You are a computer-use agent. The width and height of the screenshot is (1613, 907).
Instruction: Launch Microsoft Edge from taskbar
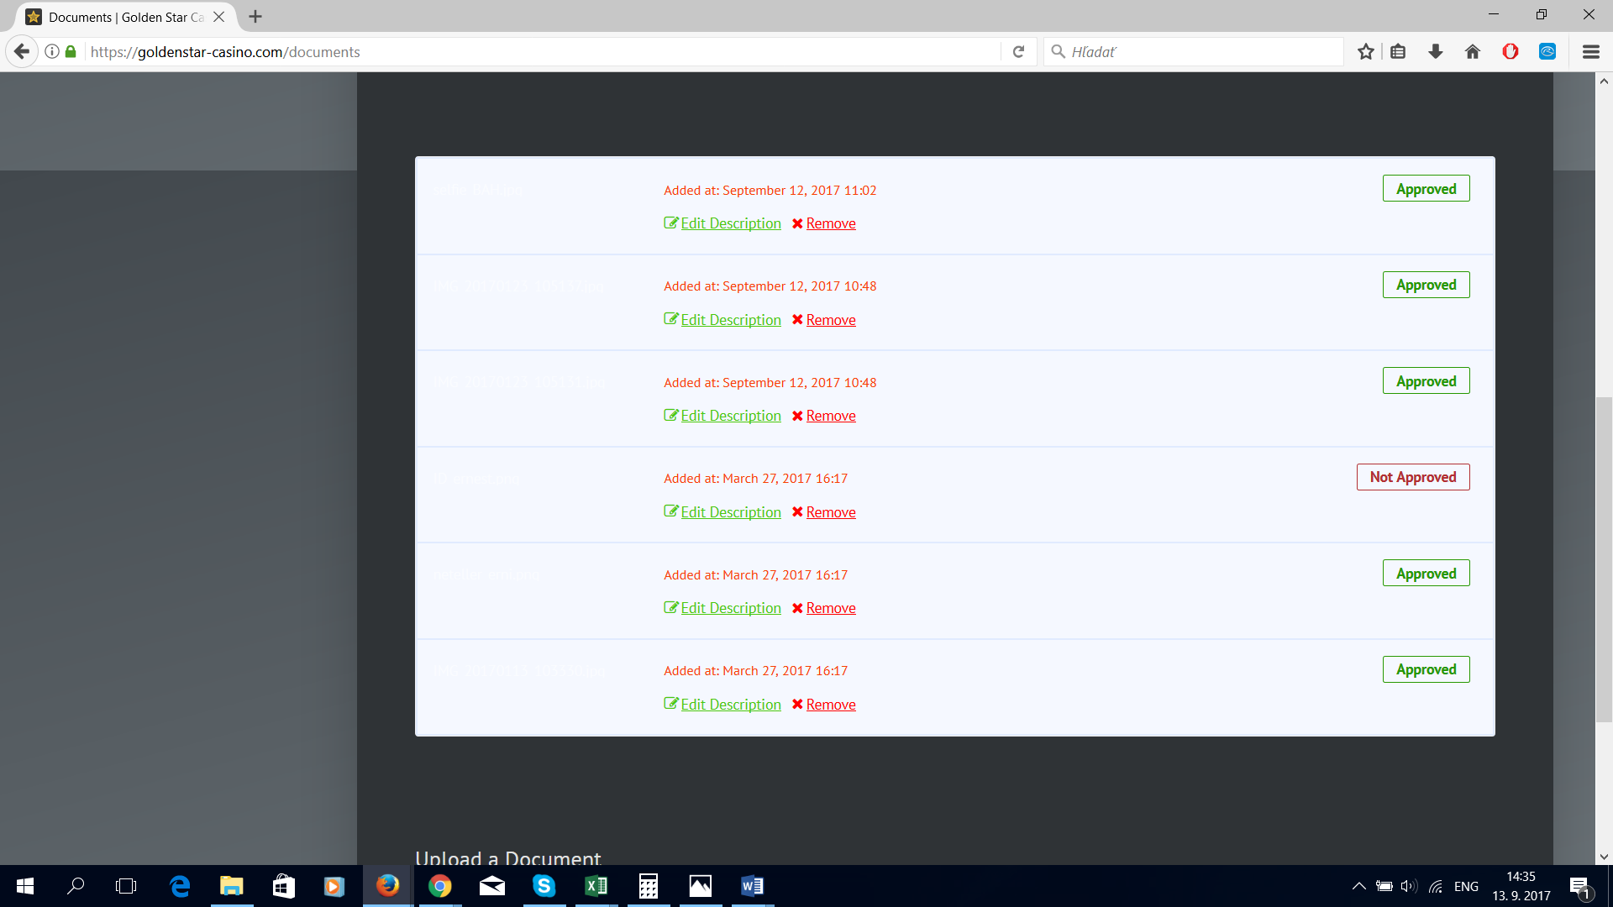tap(180, 886)
